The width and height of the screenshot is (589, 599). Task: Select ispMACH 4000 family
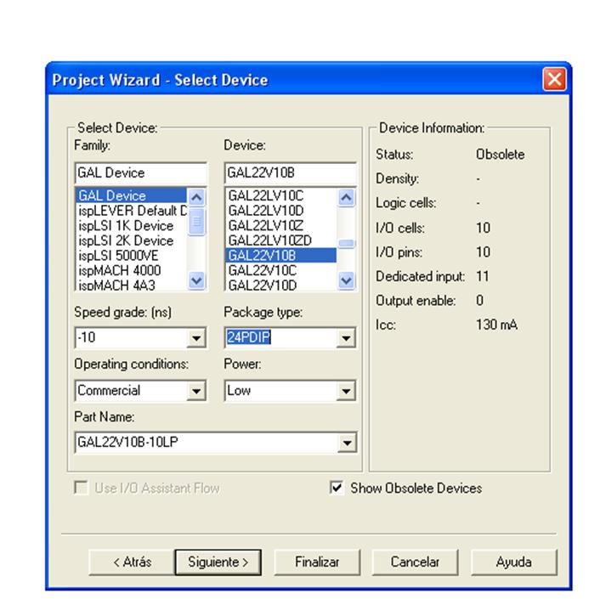pyautogui.click(x=131, y=270)
